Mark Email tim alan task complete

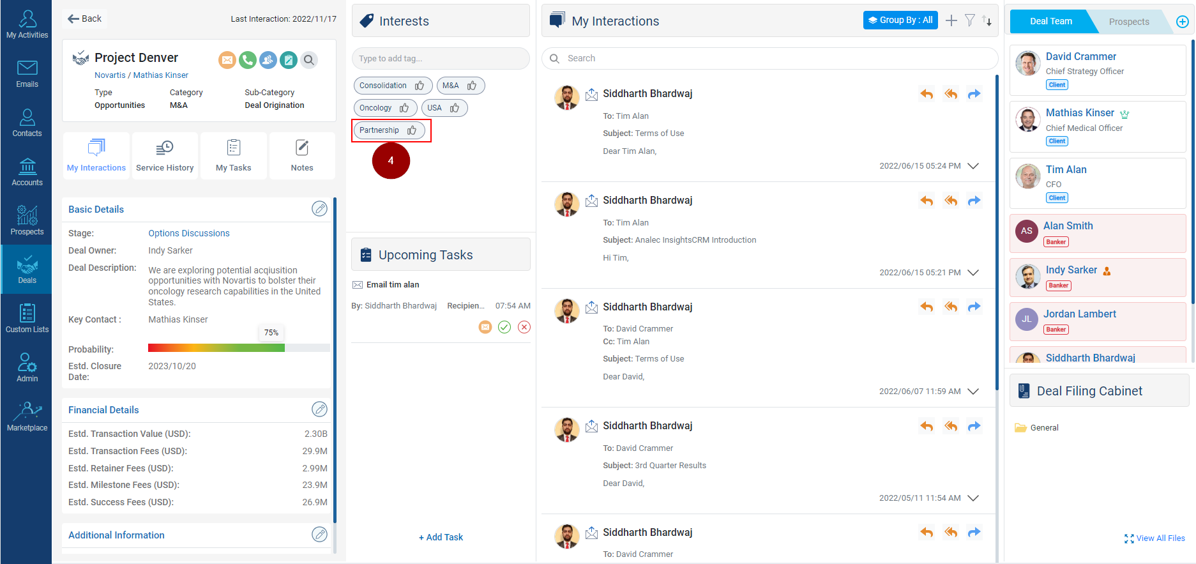(504, 327)
